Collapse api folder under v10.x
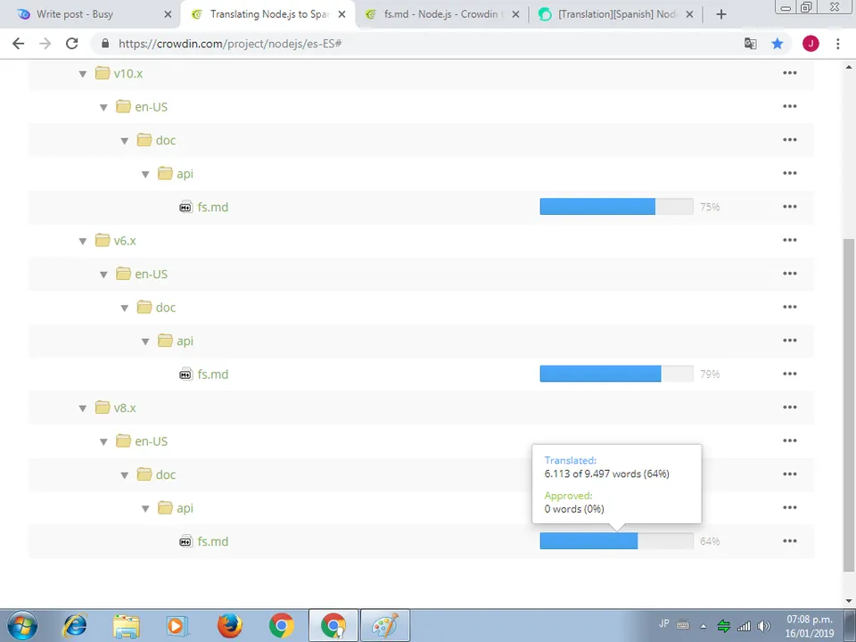 click(145, 174)
